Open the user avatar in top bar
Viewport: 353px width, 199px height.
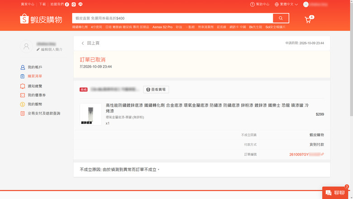coord(306,4)
